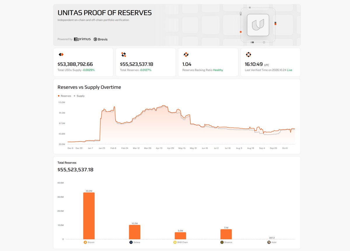Click the Binance axis label text
The height and width of the screenshot is (251, 350).
[x=228, y=242]
